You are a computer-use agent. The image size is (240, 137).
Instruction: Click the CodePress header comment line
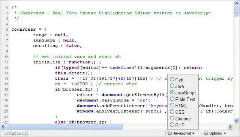[112, 13]
